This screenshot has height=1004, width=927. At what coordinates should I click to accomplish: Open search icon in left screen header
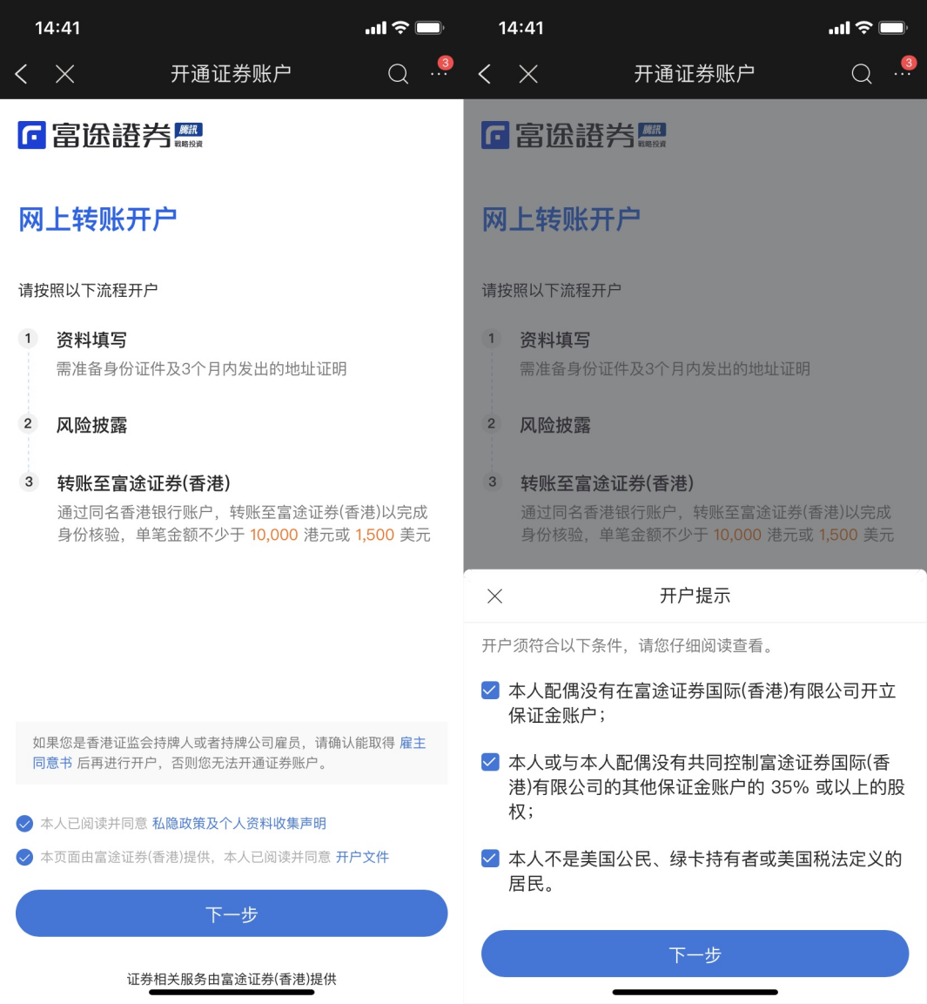pyautogui.click(x=398, y=74)
